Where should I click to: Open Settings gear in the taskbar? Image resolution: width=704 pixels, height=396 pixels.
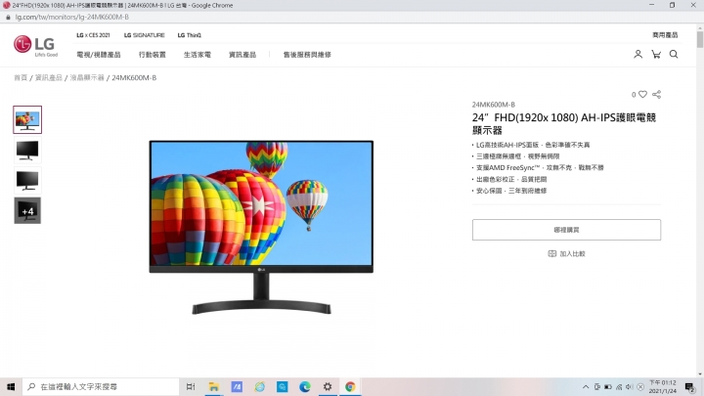[328, 386]
